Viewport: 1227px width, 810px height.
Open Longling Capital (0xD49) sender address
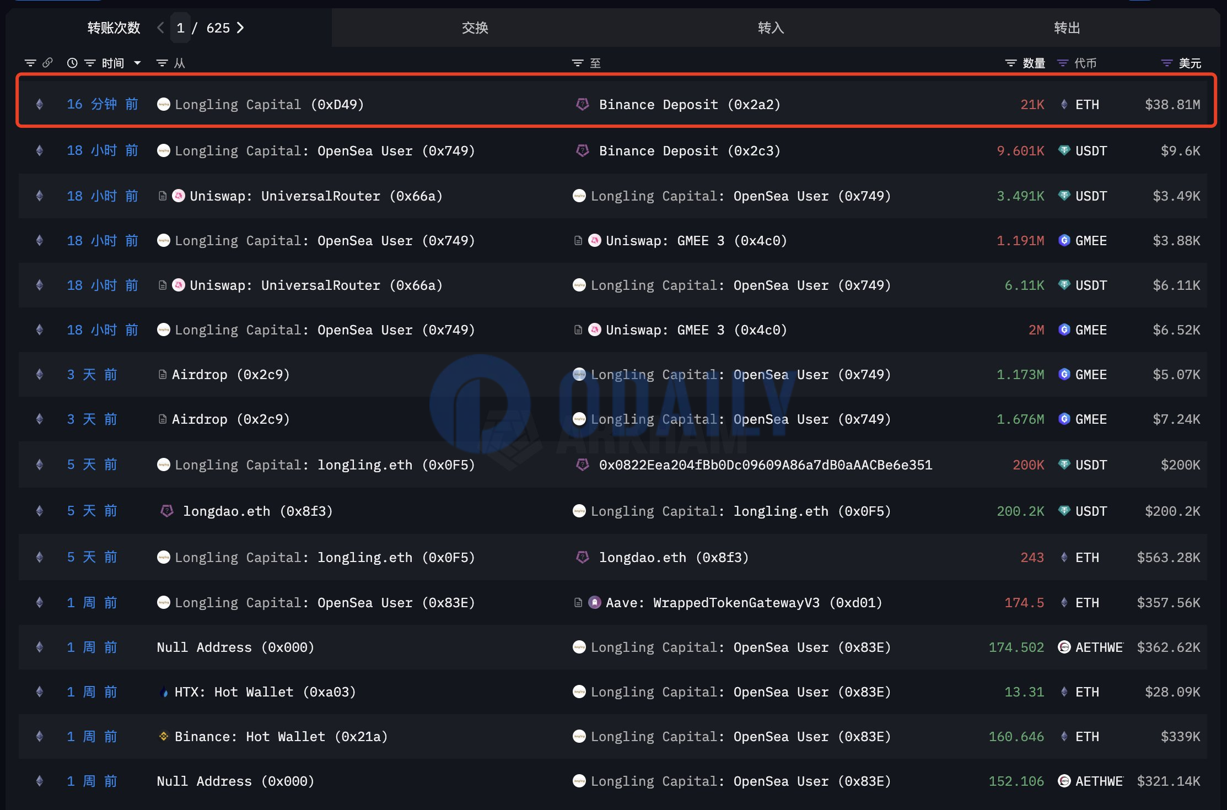coord(269,105)
